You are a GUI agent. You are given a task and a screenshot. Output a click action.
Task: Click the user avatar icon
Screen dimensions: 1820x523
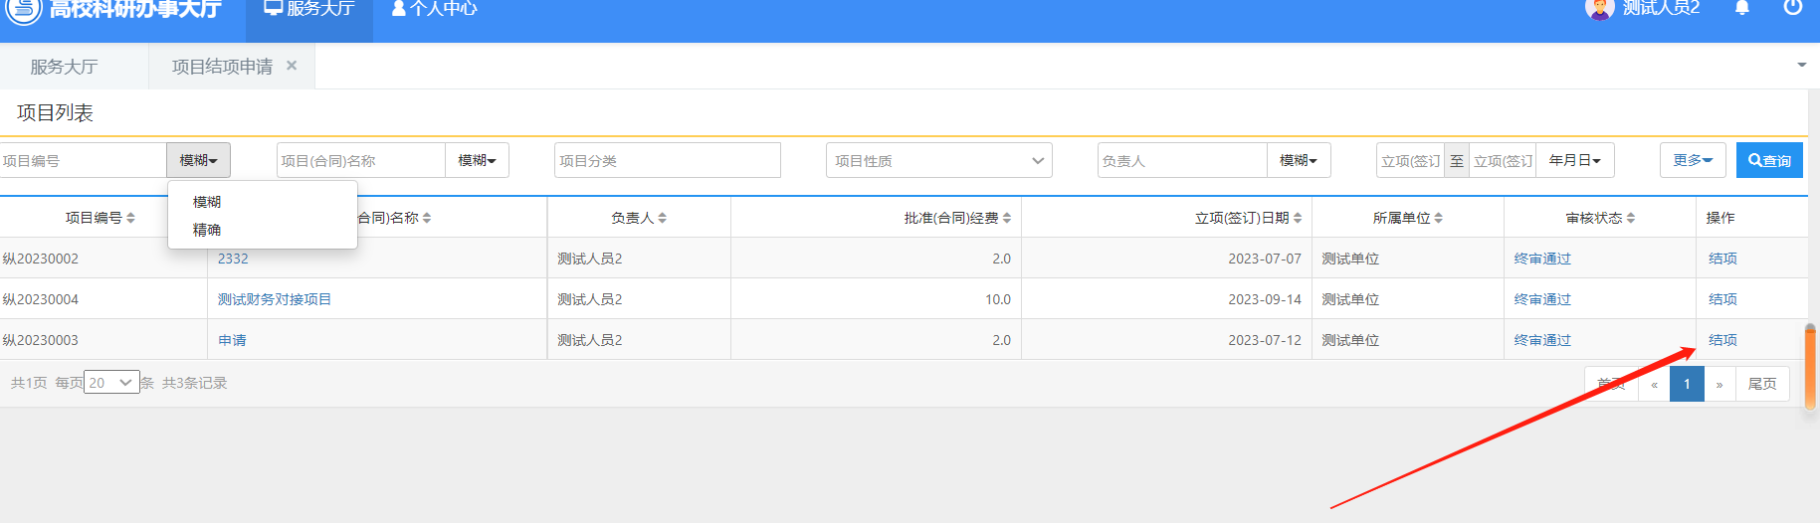[x=1599, y=9]
